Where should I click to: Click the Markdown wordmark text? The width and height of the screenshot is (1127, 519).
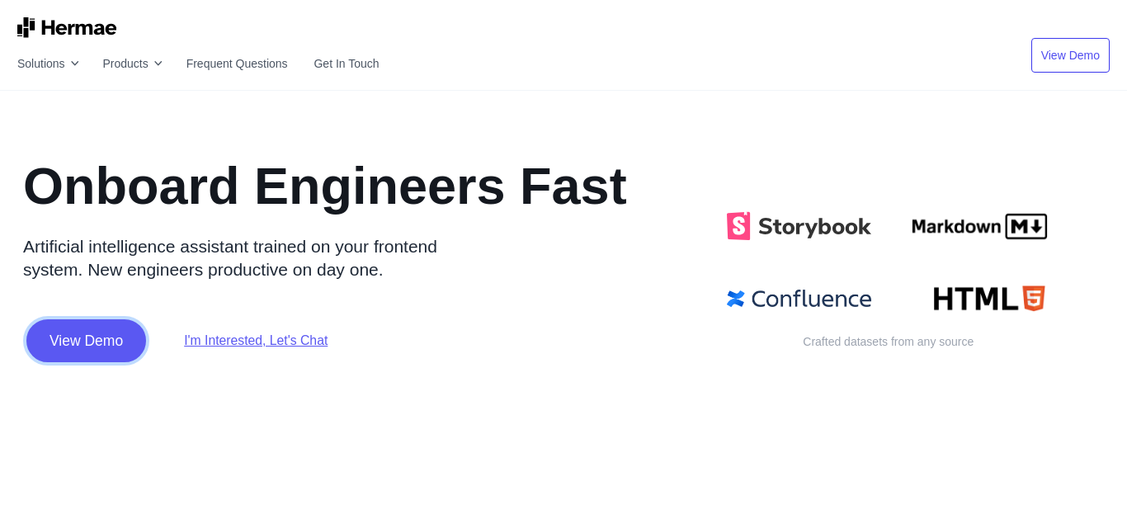click(x=956, y=226)
